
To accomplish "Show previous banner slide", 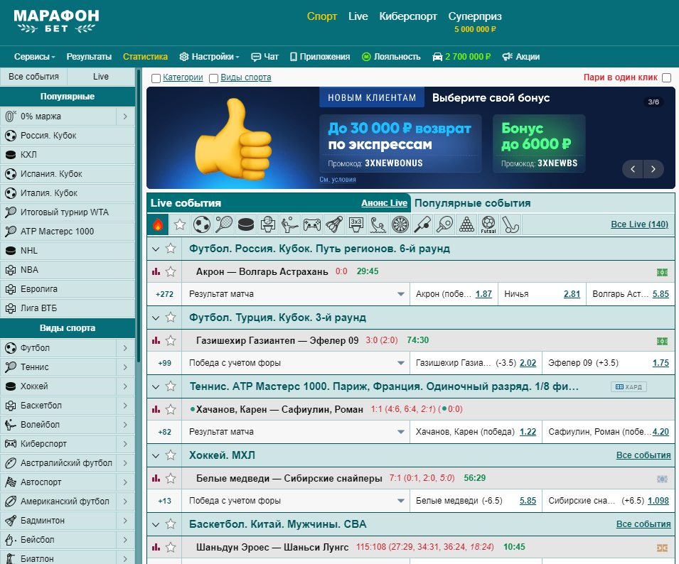I will (633, 169).
